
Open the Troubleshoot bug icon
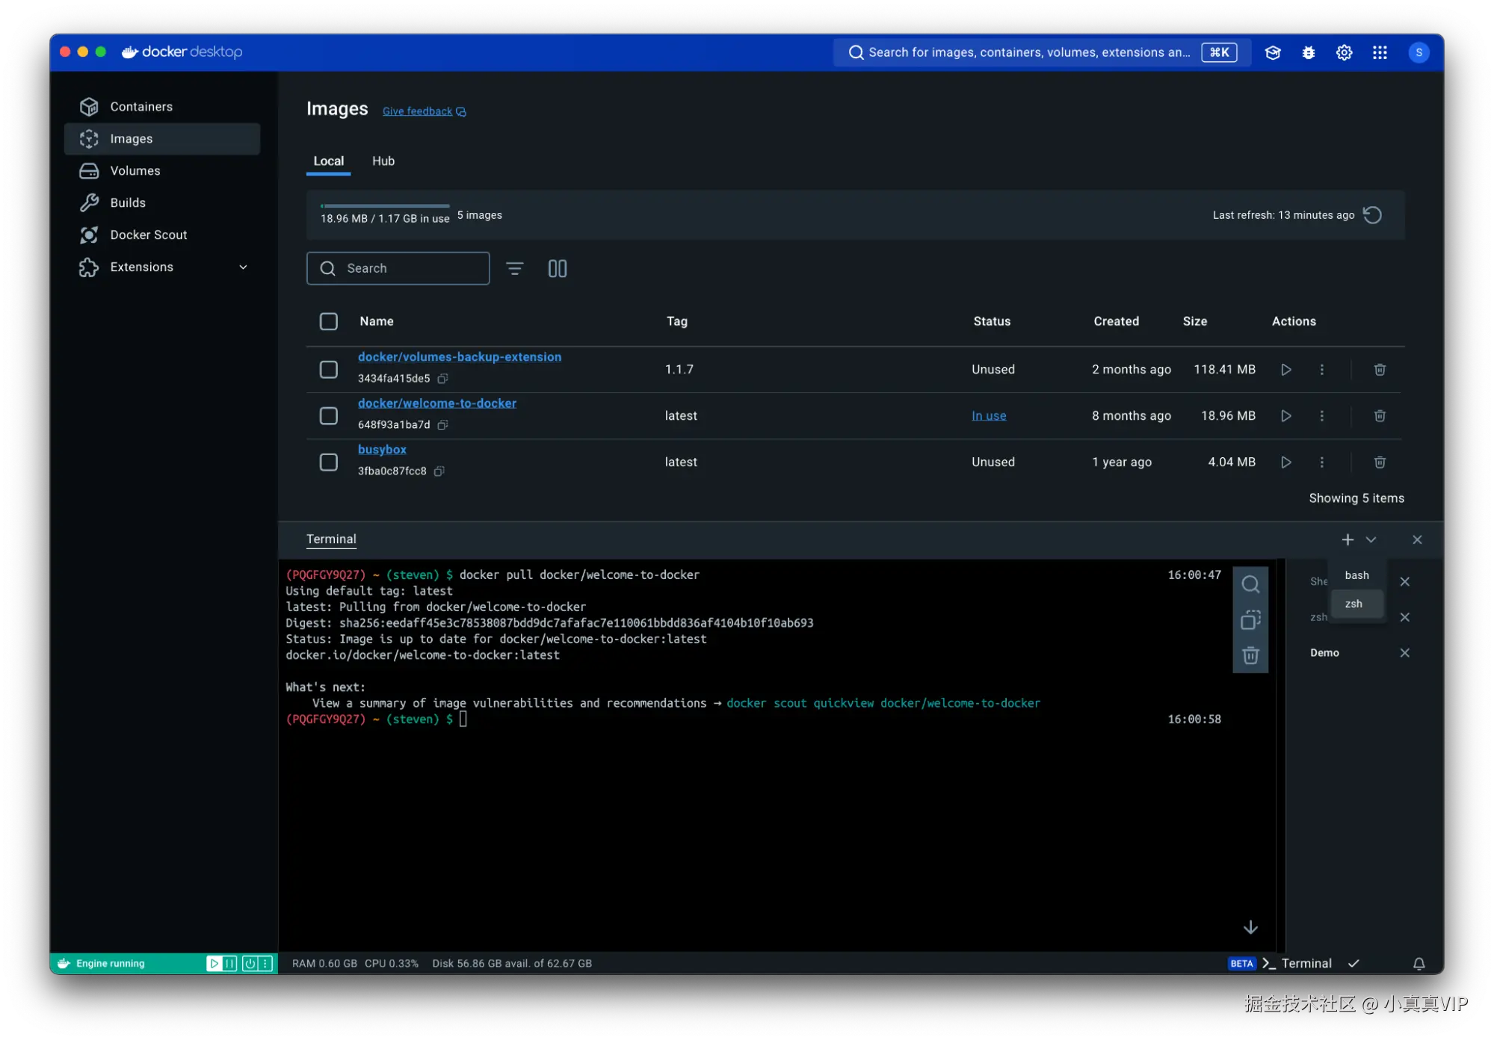(x=1309, y=52)
